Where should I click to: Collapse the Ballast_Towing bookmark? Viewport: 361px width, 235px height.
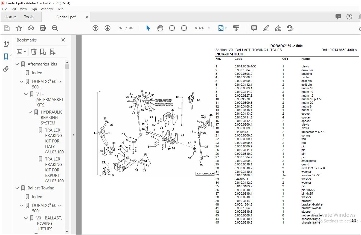[x=17, y=188]
